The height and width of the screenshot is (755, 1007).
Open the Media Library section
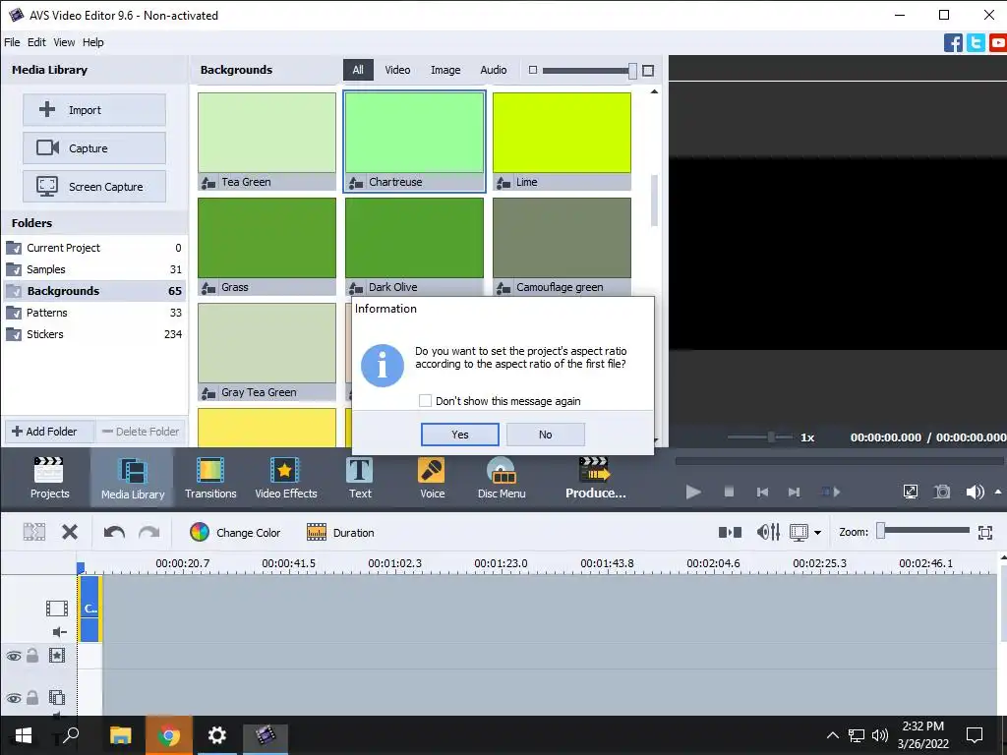click(133, 478)
